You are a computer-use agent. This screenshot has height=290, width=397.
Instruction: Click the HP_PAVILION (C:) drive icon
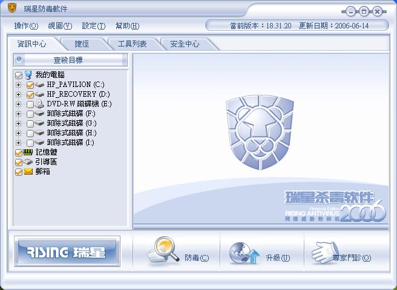pyautogui.click(x=39, y=85)
